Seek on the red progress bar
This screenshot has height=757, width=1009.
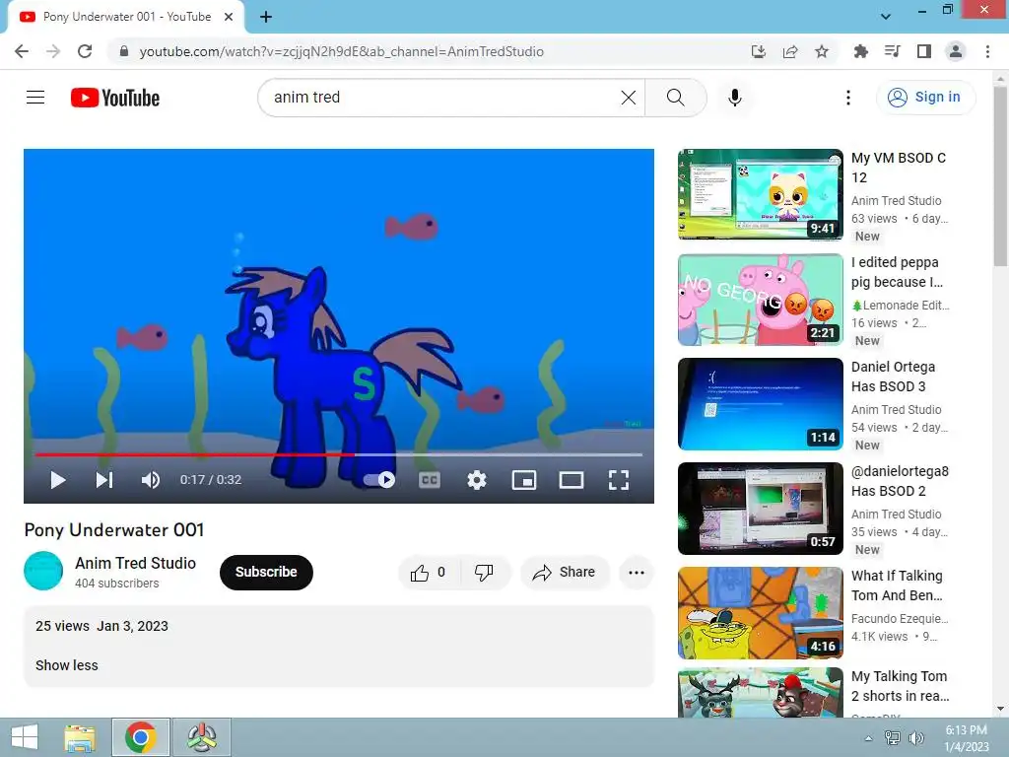[x=339, y=454]
